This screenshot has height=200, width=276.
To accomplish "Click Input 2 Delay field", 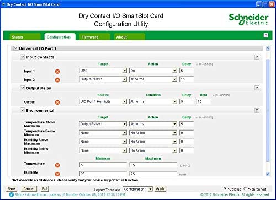I will click(187, 79).
